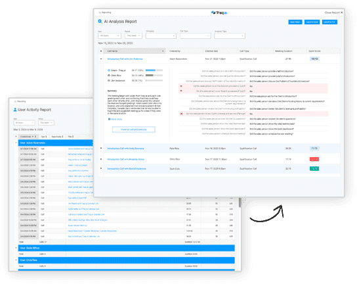Open the Call Type filter dropdown
This screenshot has height=284, width=357.
click(196, 35)
